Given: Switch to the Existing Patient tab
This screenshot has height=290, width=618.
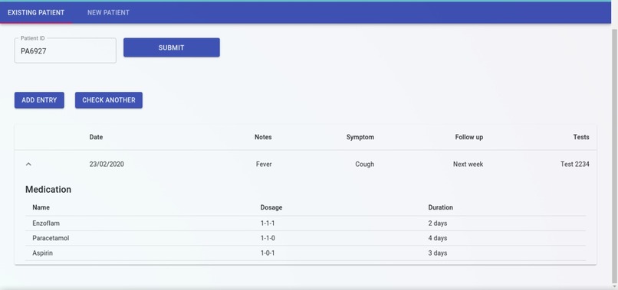Looking at the screenshot, I should (x=36, y=12).
